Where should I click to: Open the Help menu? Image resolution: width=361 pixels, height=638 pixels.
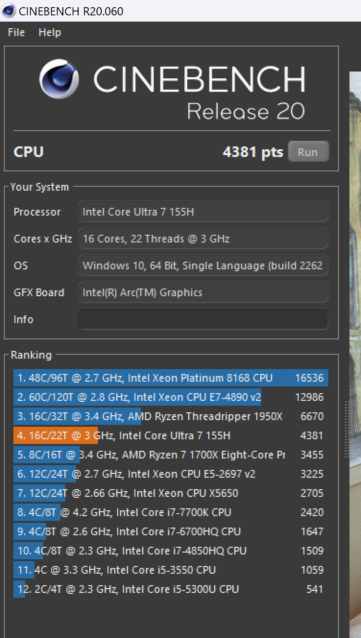50,32
